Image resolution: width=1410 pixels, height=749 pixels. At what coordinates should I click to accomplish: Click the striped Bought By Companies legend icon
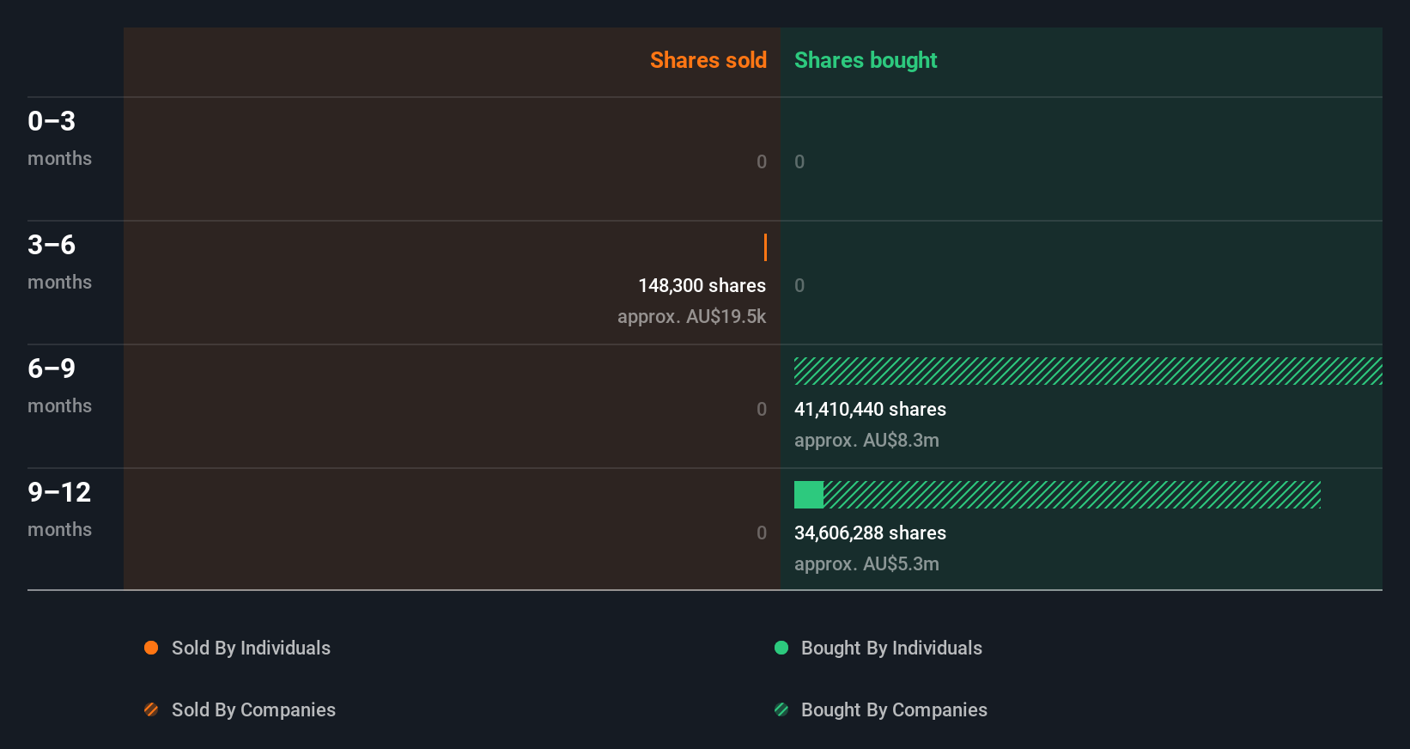[781, 709]
